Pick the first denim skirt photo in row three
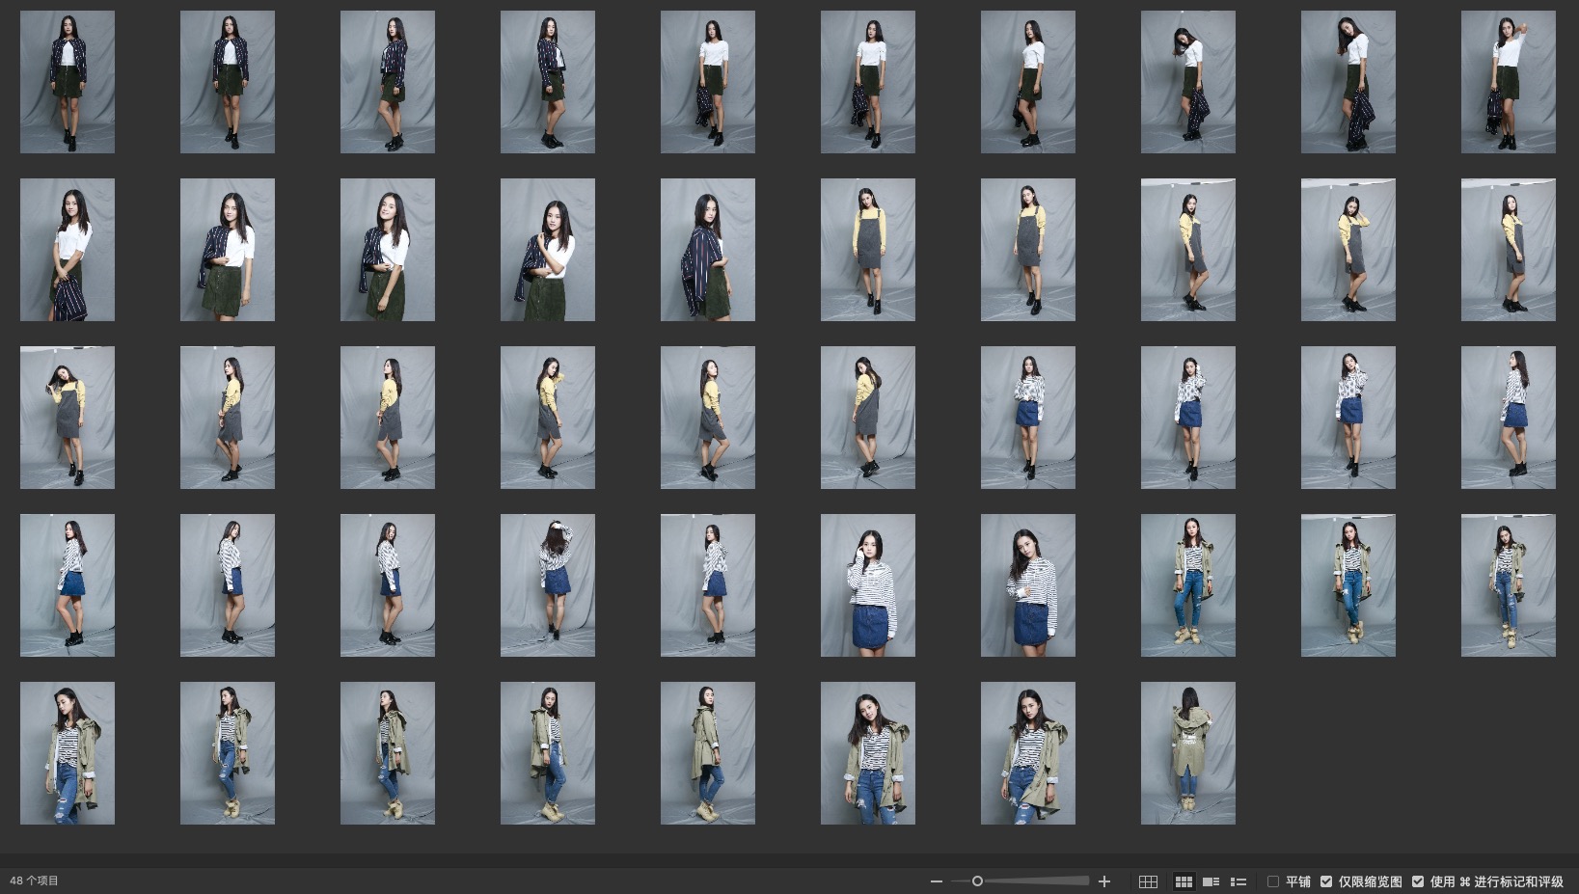The height and width of the screenshot is (894, 1579). [1027, 418]
